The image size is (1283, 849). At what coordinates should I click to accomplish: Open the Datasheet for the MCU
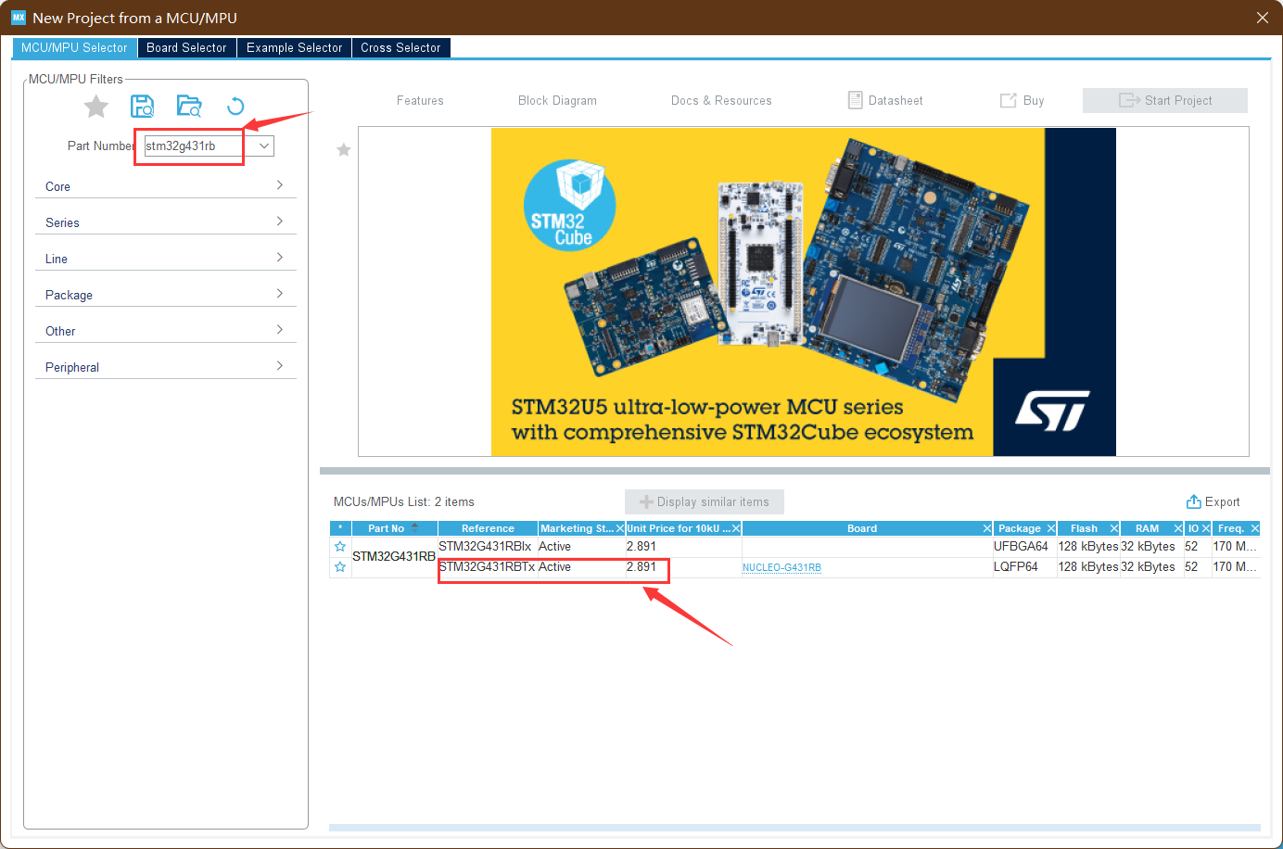click(883, 100)
